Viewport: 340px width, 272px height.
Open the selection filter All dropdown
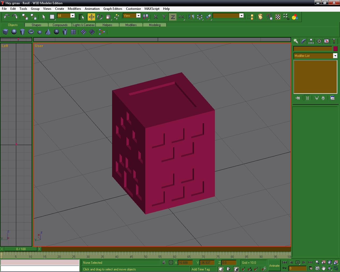coord(72,16)
